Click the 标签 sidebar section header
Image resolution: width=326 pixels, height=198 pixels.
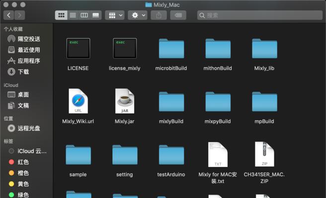pos(8,142)
